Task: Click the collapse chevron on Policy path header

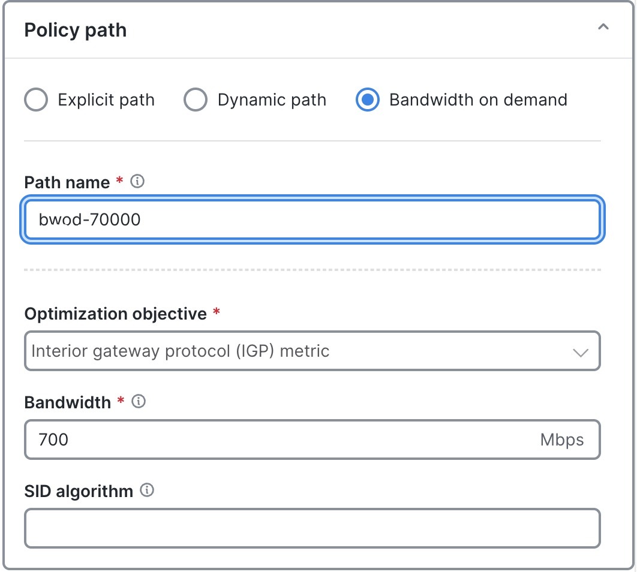Action: click(605, 27)
